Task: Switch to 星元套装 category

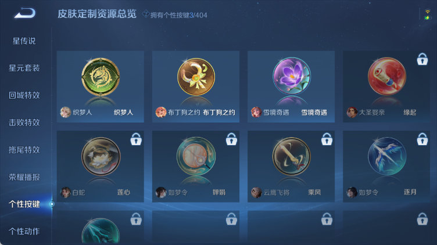Action: (24, 68)
